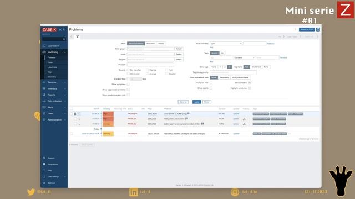Open Problems in the Monitoring submenu
This screenshot has height=199, width=355.
pos(52,57)
